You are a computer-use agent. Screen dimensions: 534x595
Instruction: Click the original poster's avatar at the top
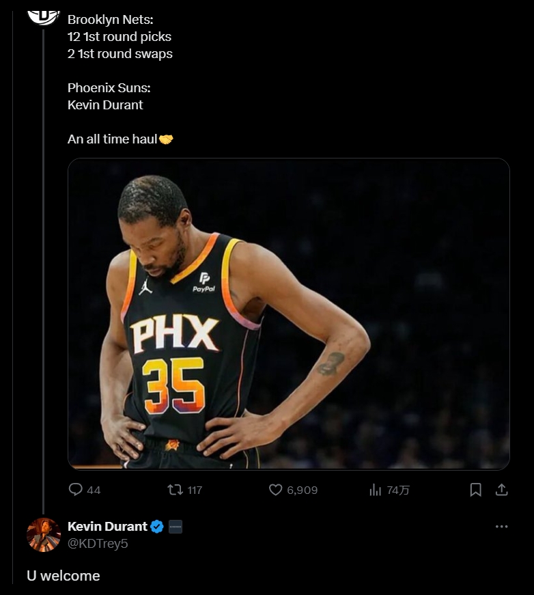click(44, 14)
